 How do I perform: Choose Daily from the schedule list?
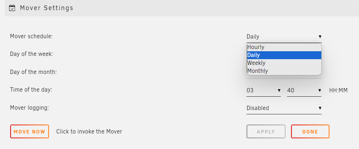284,55
